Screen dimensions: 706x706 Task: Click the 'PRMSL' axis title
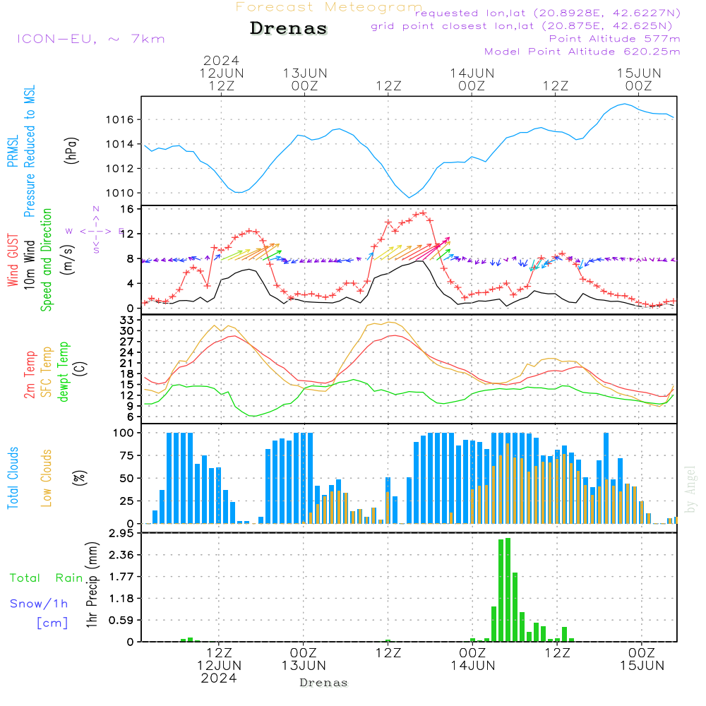(x=13, y=151)
